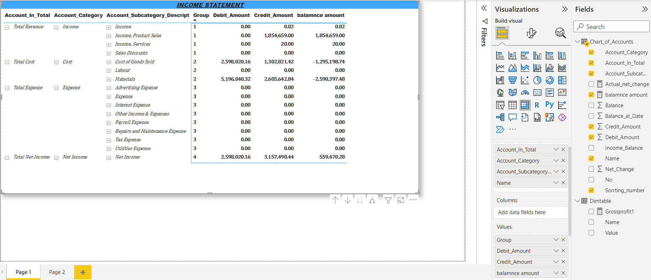Remove Group from Values field well
Image resolution: width=651 pixels, height=280 pixels.
563,240
